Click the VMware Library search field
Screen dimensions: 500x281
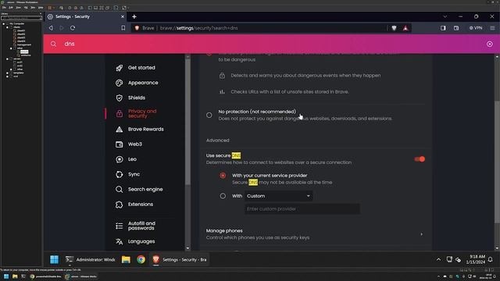coord(21,18)
